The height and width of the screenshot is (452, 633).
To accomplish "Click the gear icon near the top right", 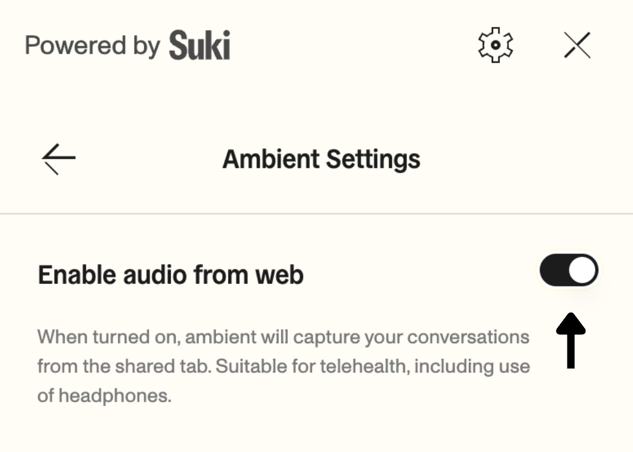I will [x=494, y=44].
